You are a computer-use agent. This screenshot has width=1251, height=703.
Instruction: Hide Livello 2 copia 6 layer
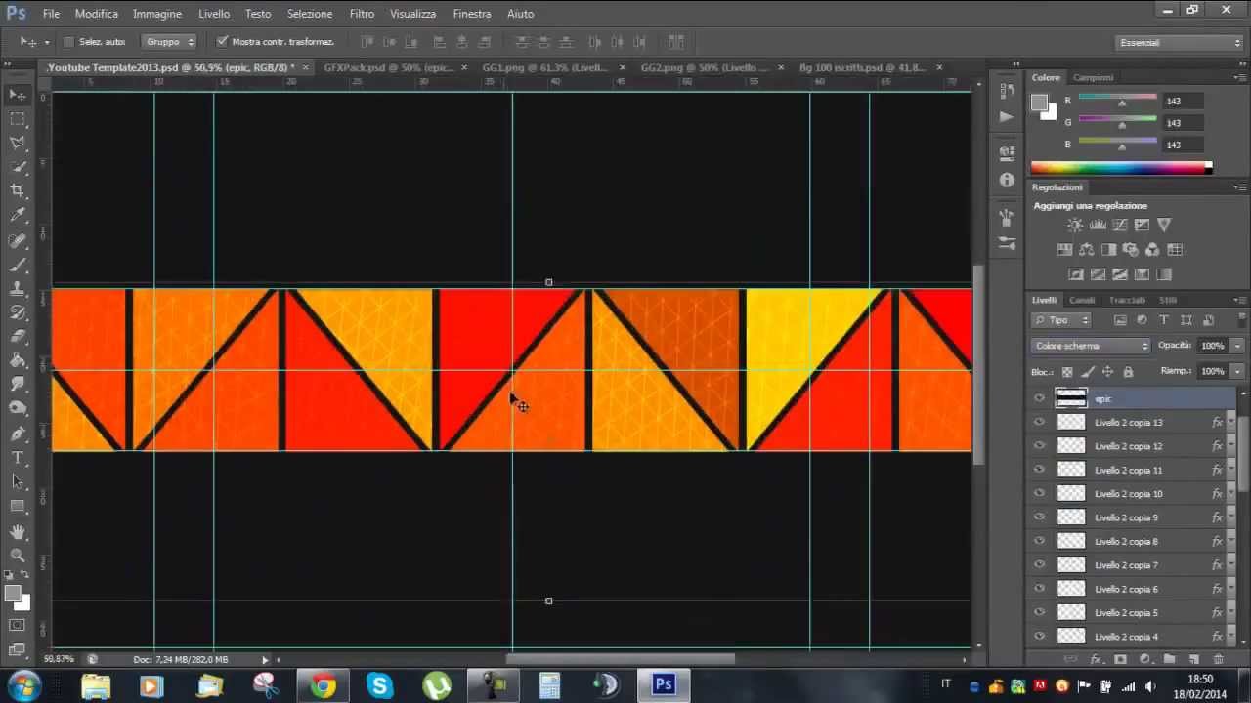pos(1039,589)
